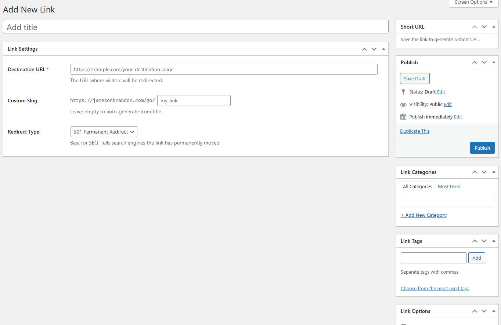Click the calendar icon beside Publish immediately

tap(403, 117)
